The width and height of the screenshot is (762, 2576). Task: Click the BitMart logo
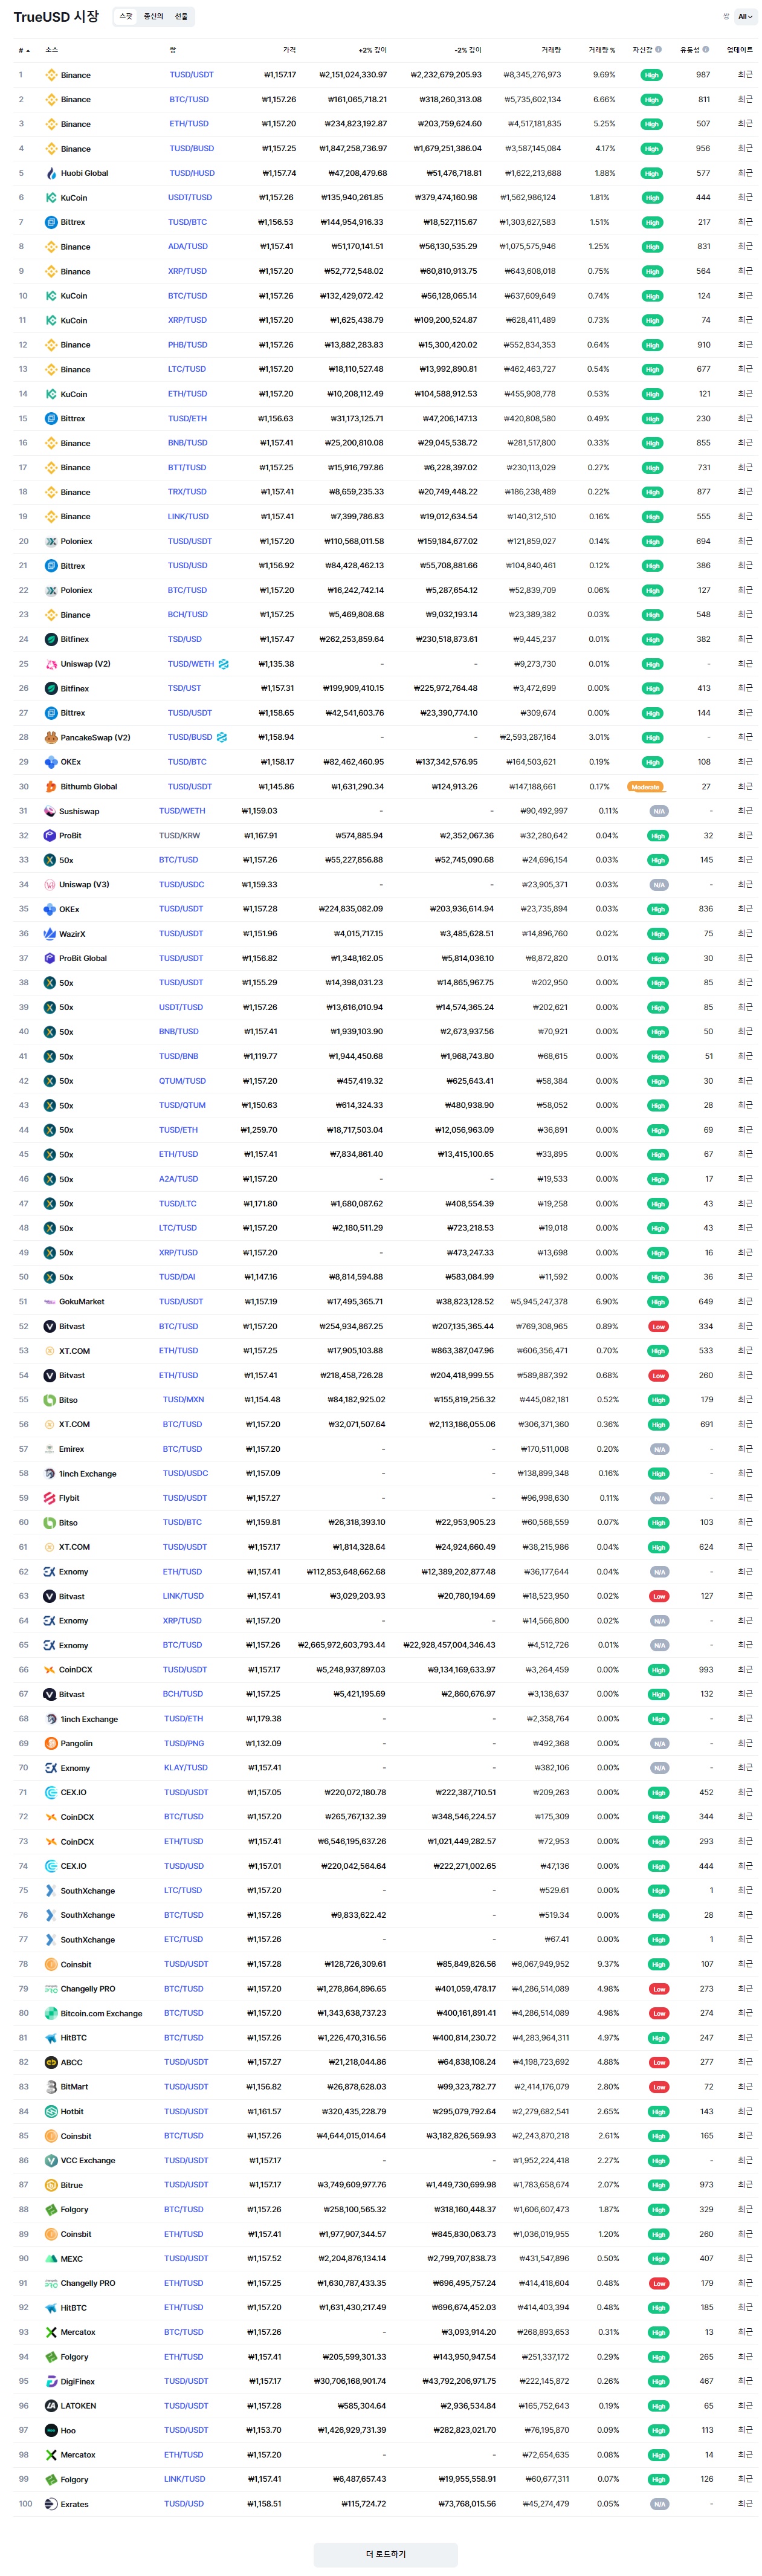click(51, 2087)
